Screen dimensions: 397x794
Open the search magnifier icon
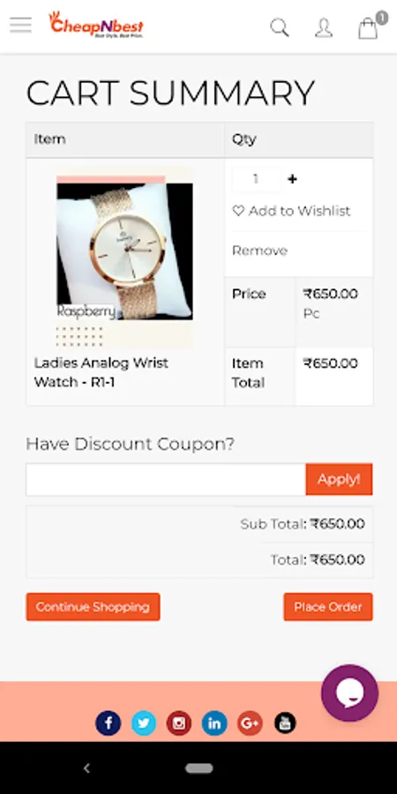279,27
